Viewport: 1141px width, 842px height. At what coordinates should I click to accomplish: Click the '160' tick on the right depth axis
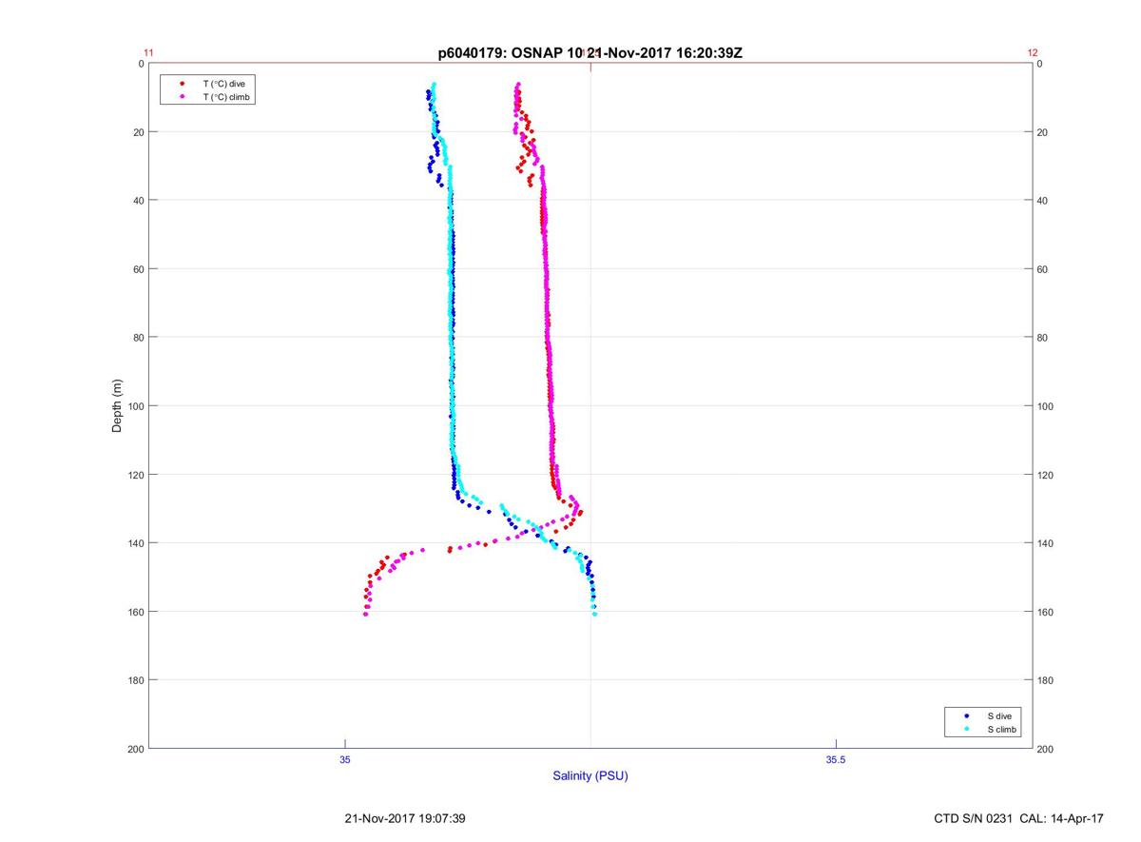(x=1046, y=612)
